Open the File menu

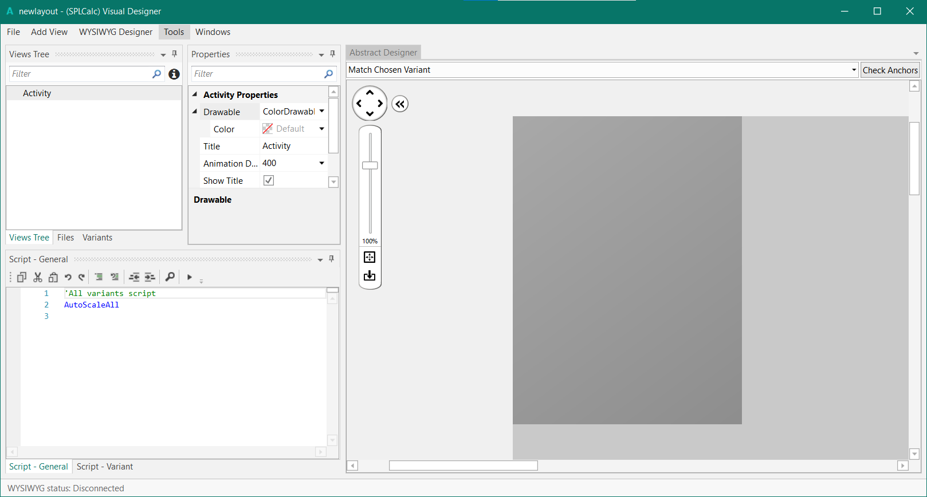(x=13, y=32)
